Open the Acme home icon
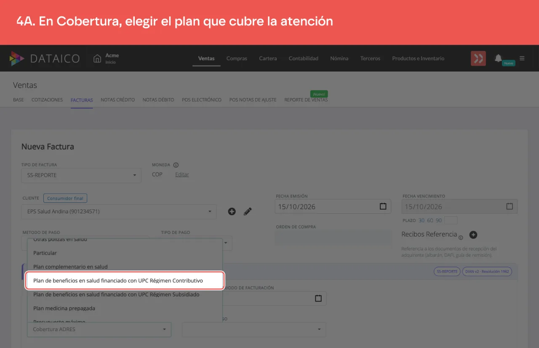539x348 pixels. click(97, 58)
